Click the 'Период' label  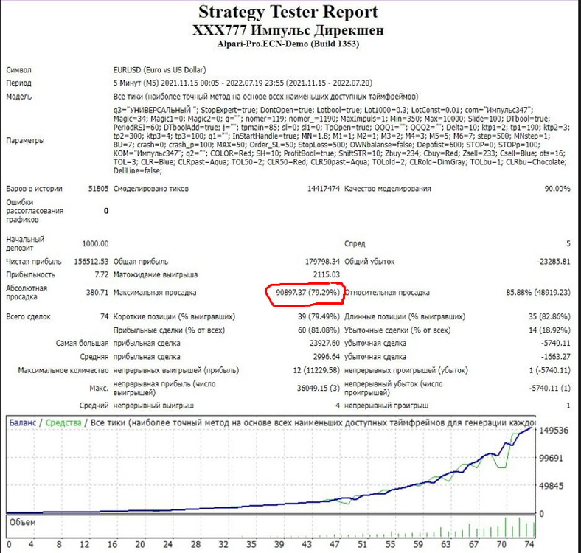tap(18, 83)
